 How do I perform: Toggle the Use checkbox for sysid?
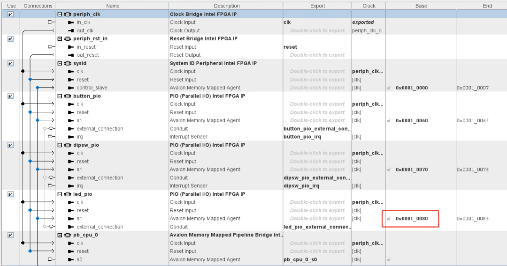[x=11, y=63]
